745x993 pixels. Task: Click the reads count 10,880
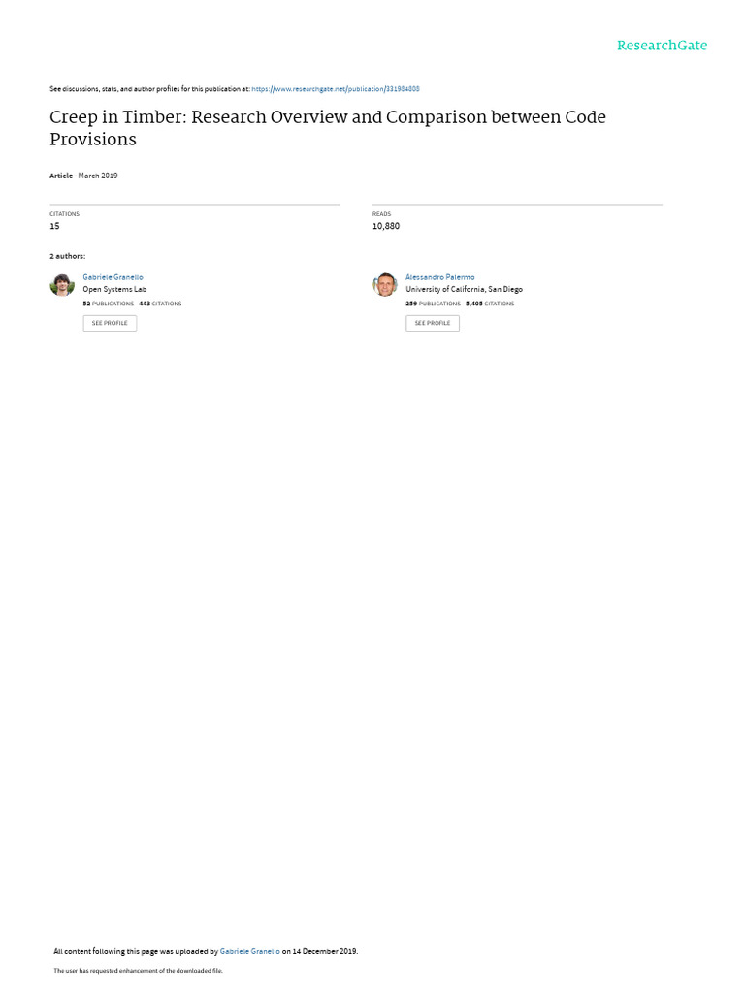386,226
